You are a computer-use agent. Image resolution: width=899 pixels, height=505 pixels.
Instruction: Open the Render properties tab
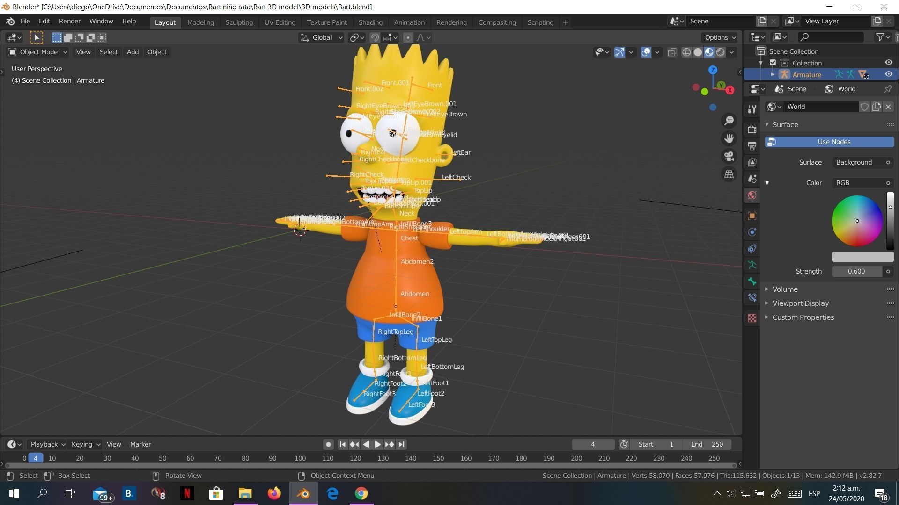pyautogui.click(x=752, y=130)
